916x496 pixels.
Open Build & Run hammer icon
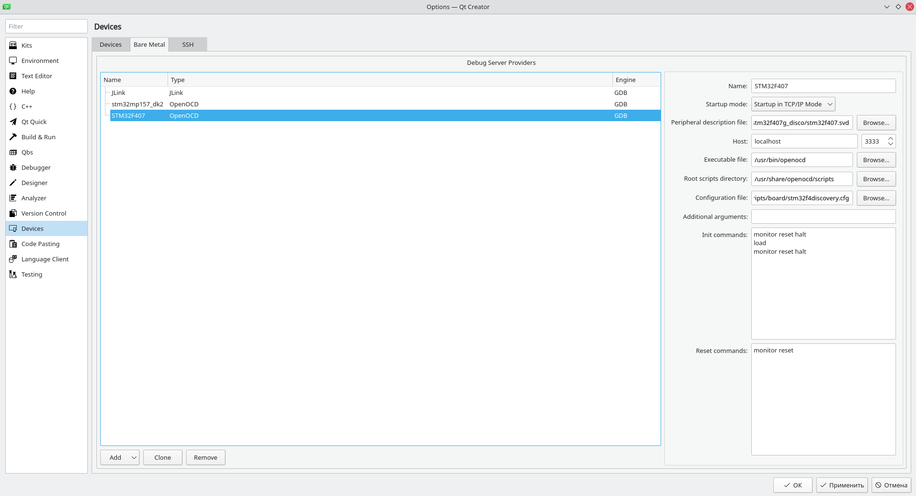tap(13, 137)
